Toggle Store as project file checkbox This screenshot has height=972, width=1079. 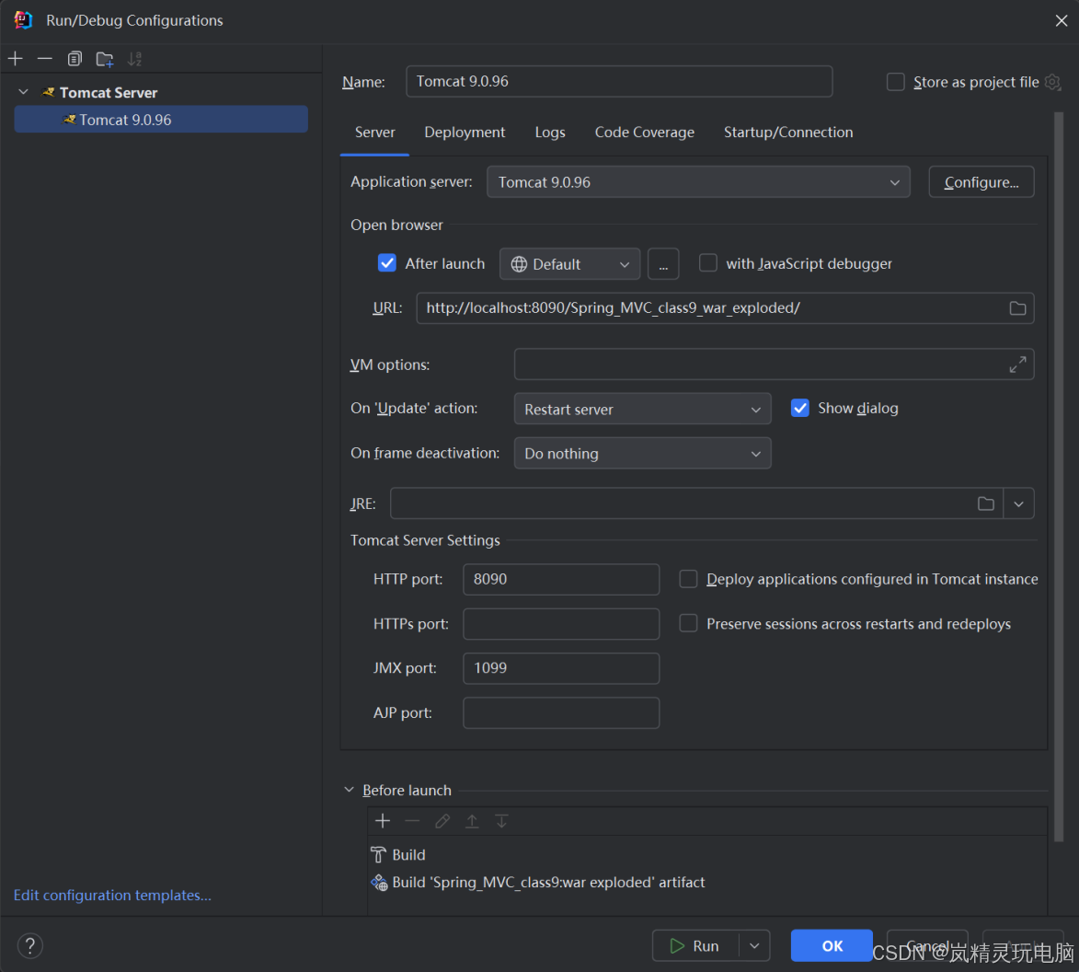pos(895,82)
